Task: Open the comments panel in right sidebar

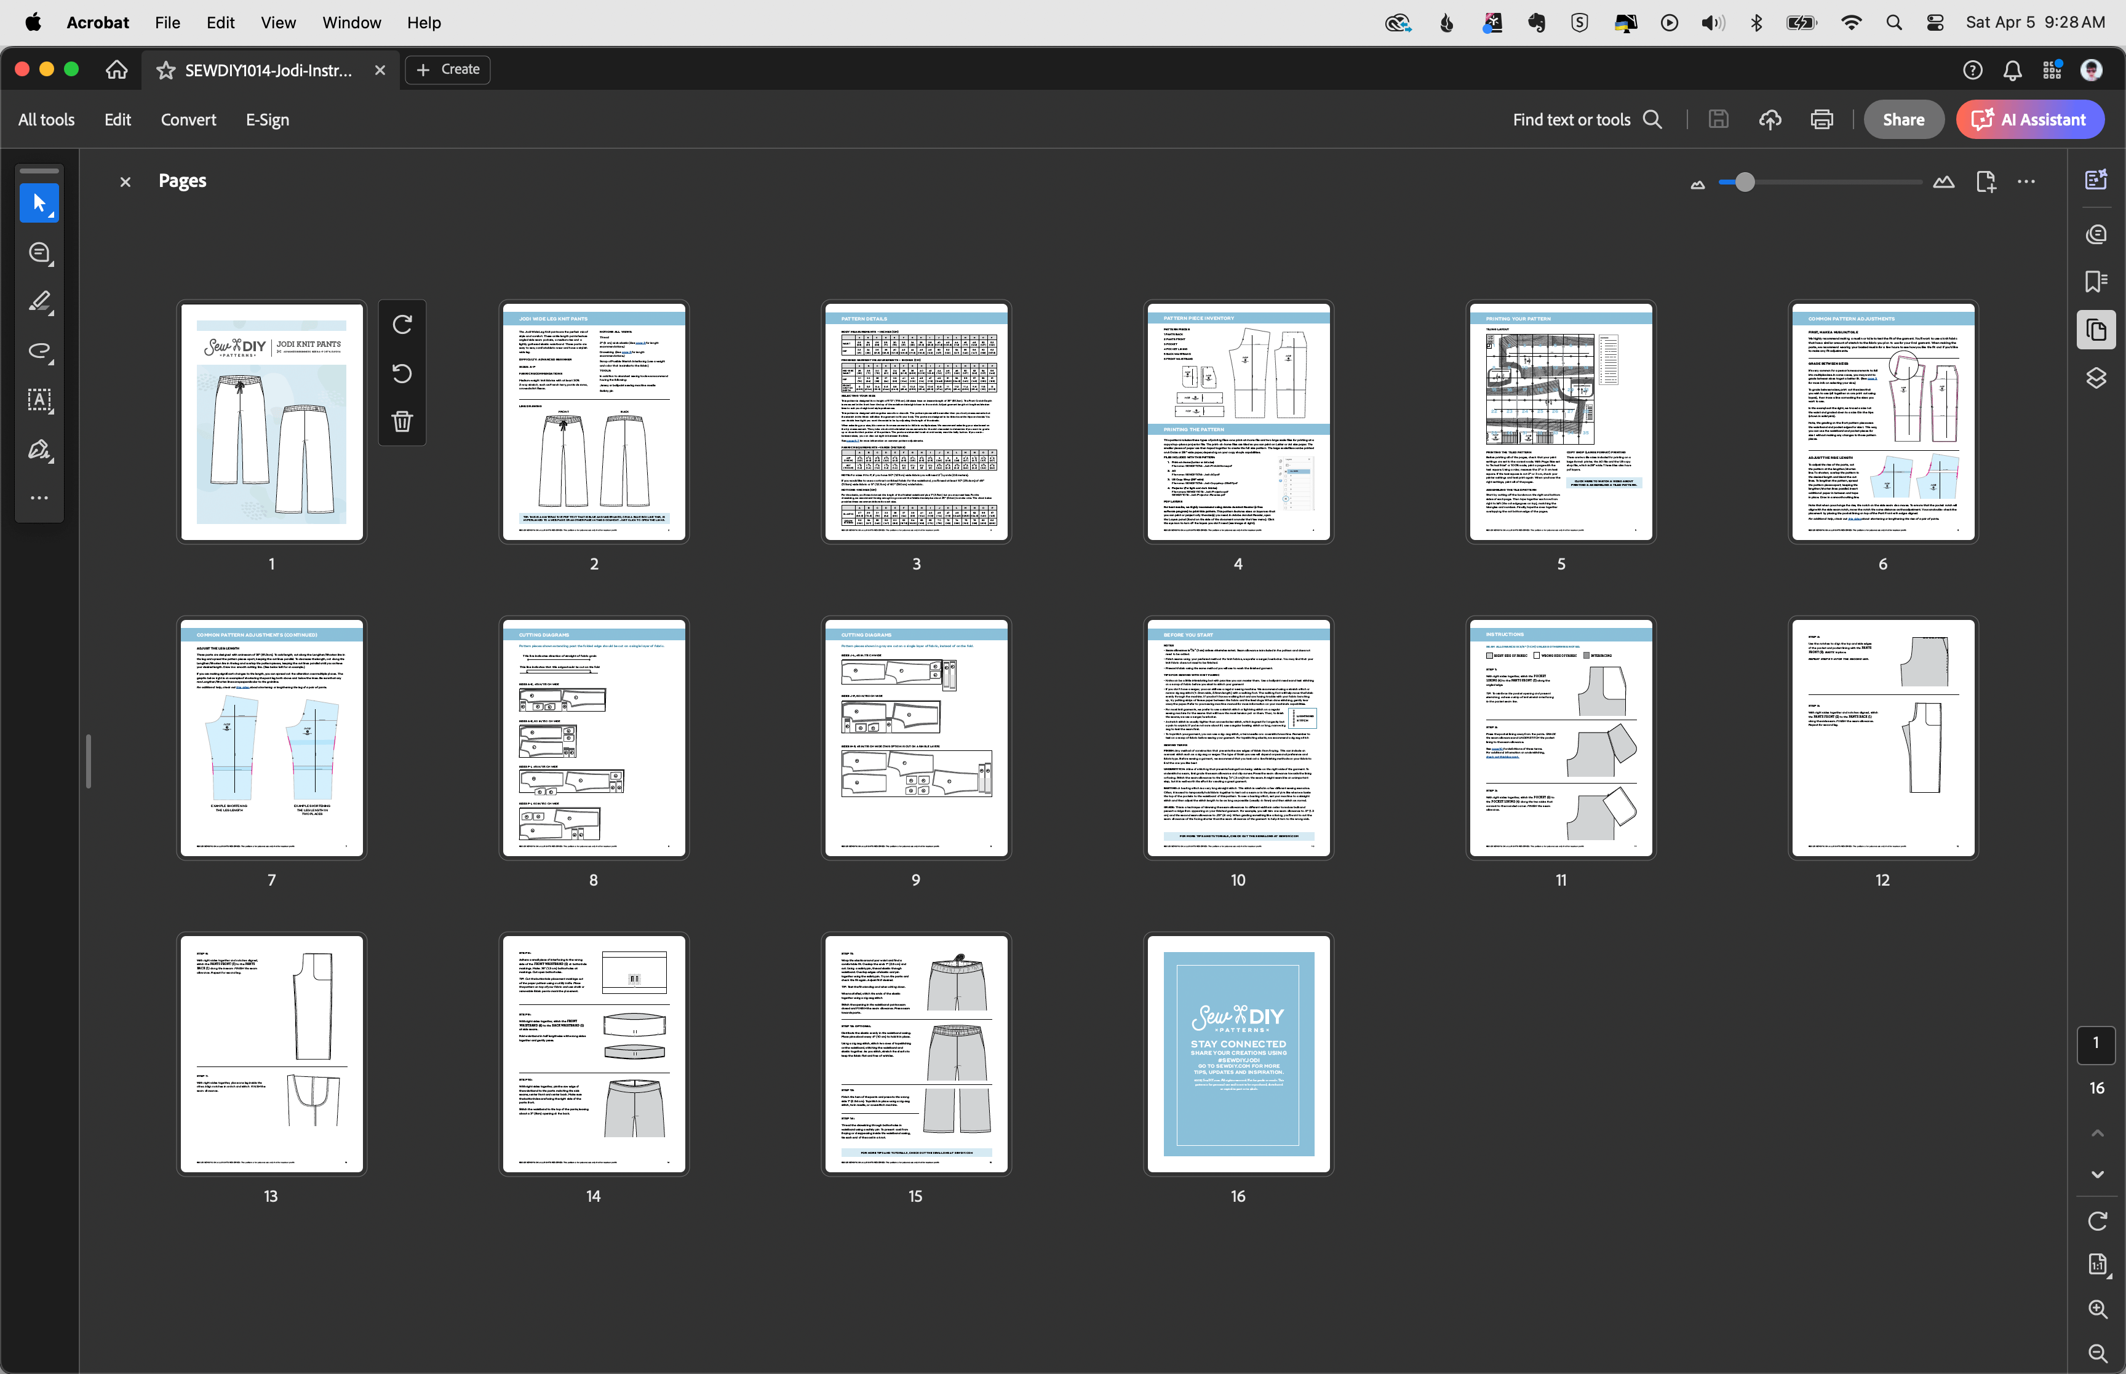Action: 2096,234
